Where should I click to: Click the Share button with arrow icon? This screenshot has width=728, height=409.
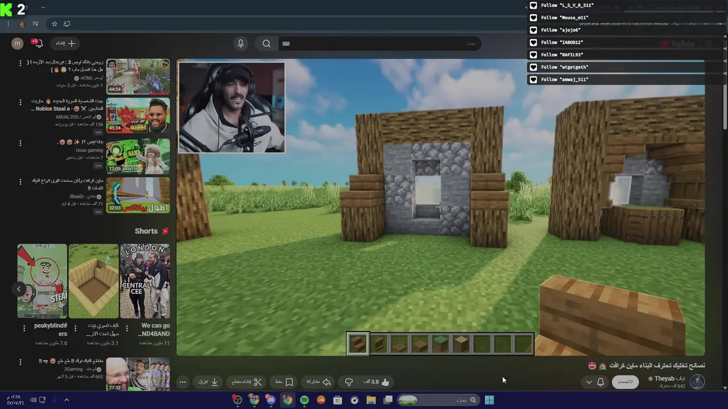(x=318, y=382)
